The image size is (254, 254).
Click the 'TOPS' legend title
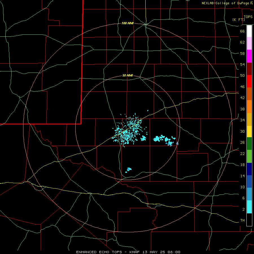[248, 17]
